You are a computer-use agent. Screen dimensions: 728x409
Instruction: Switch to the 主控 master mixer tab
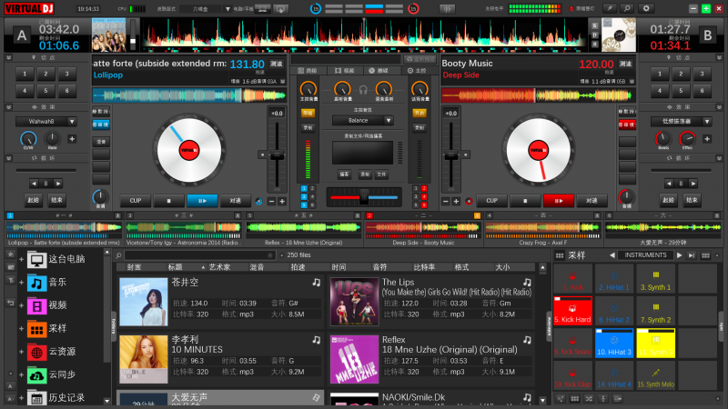(x=417, y=71)
